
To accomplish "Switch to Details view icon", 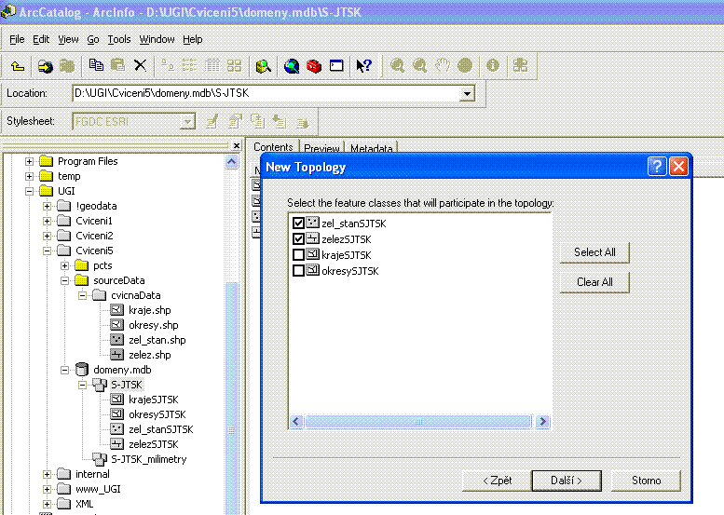I will coord(212,65).
